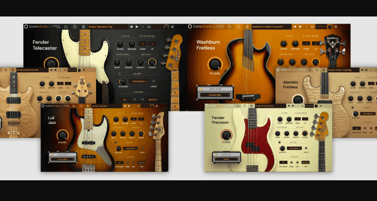This screenshot has width=377, height=201.
Task: Go to previous preset in the Fender Precision window
Action: tap(288, 105)
